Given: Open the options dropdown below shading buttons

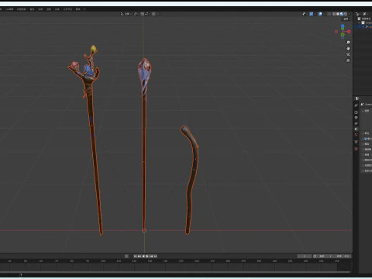Looking at the screenshot, I should 346,19.
